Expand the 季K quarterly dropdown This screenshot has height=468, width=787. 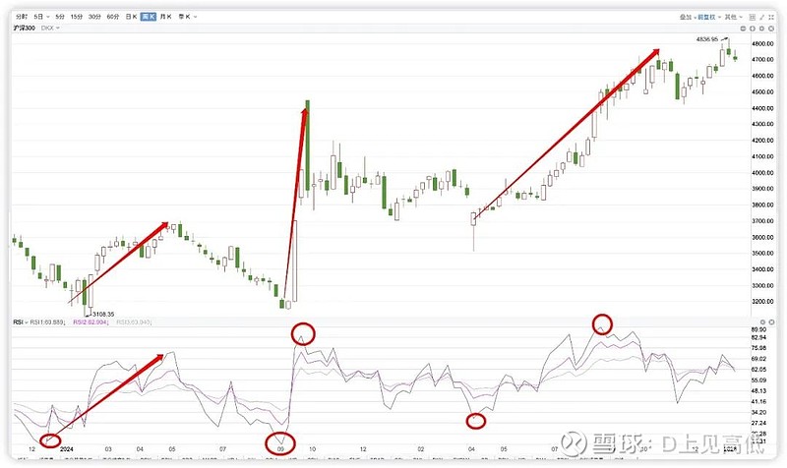[x=188, y=17]
